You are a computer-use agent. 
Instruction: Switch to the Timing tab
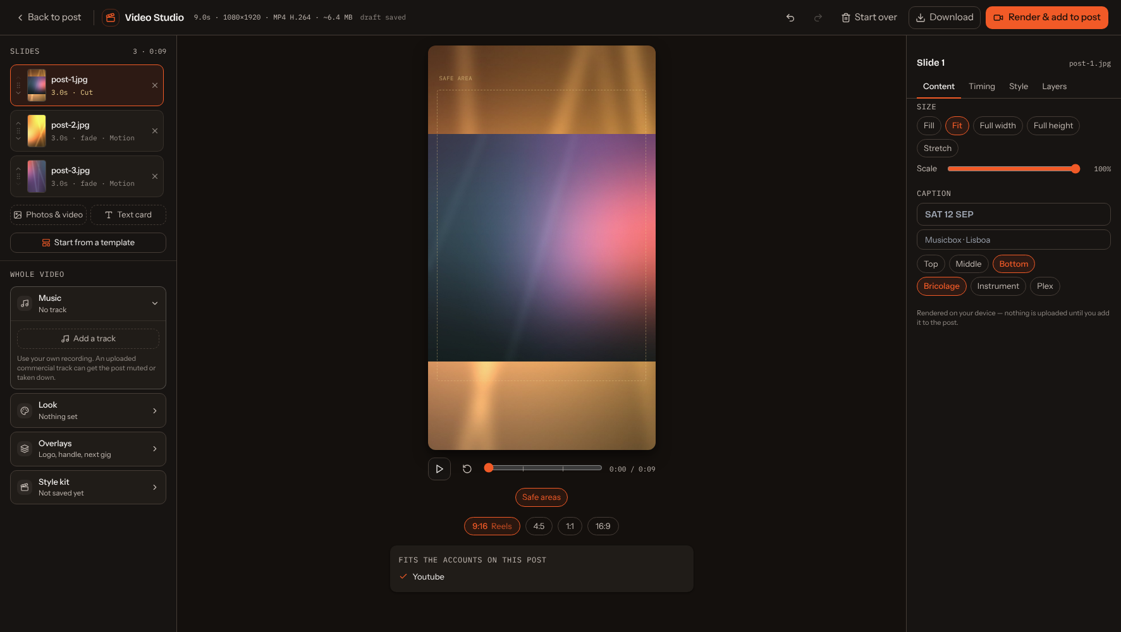point(981,87)
